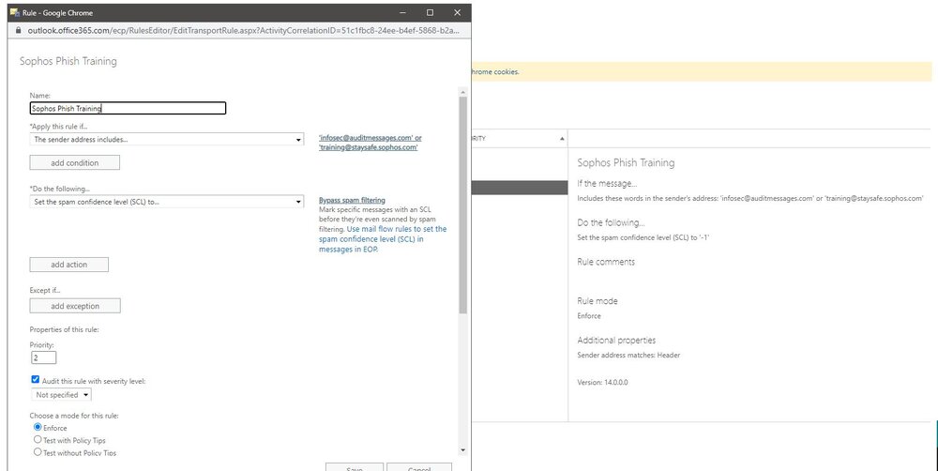This screenshot has width=938, height=471.
Task: Minimize the Rule Chrome window
Action: coord(403,12)
